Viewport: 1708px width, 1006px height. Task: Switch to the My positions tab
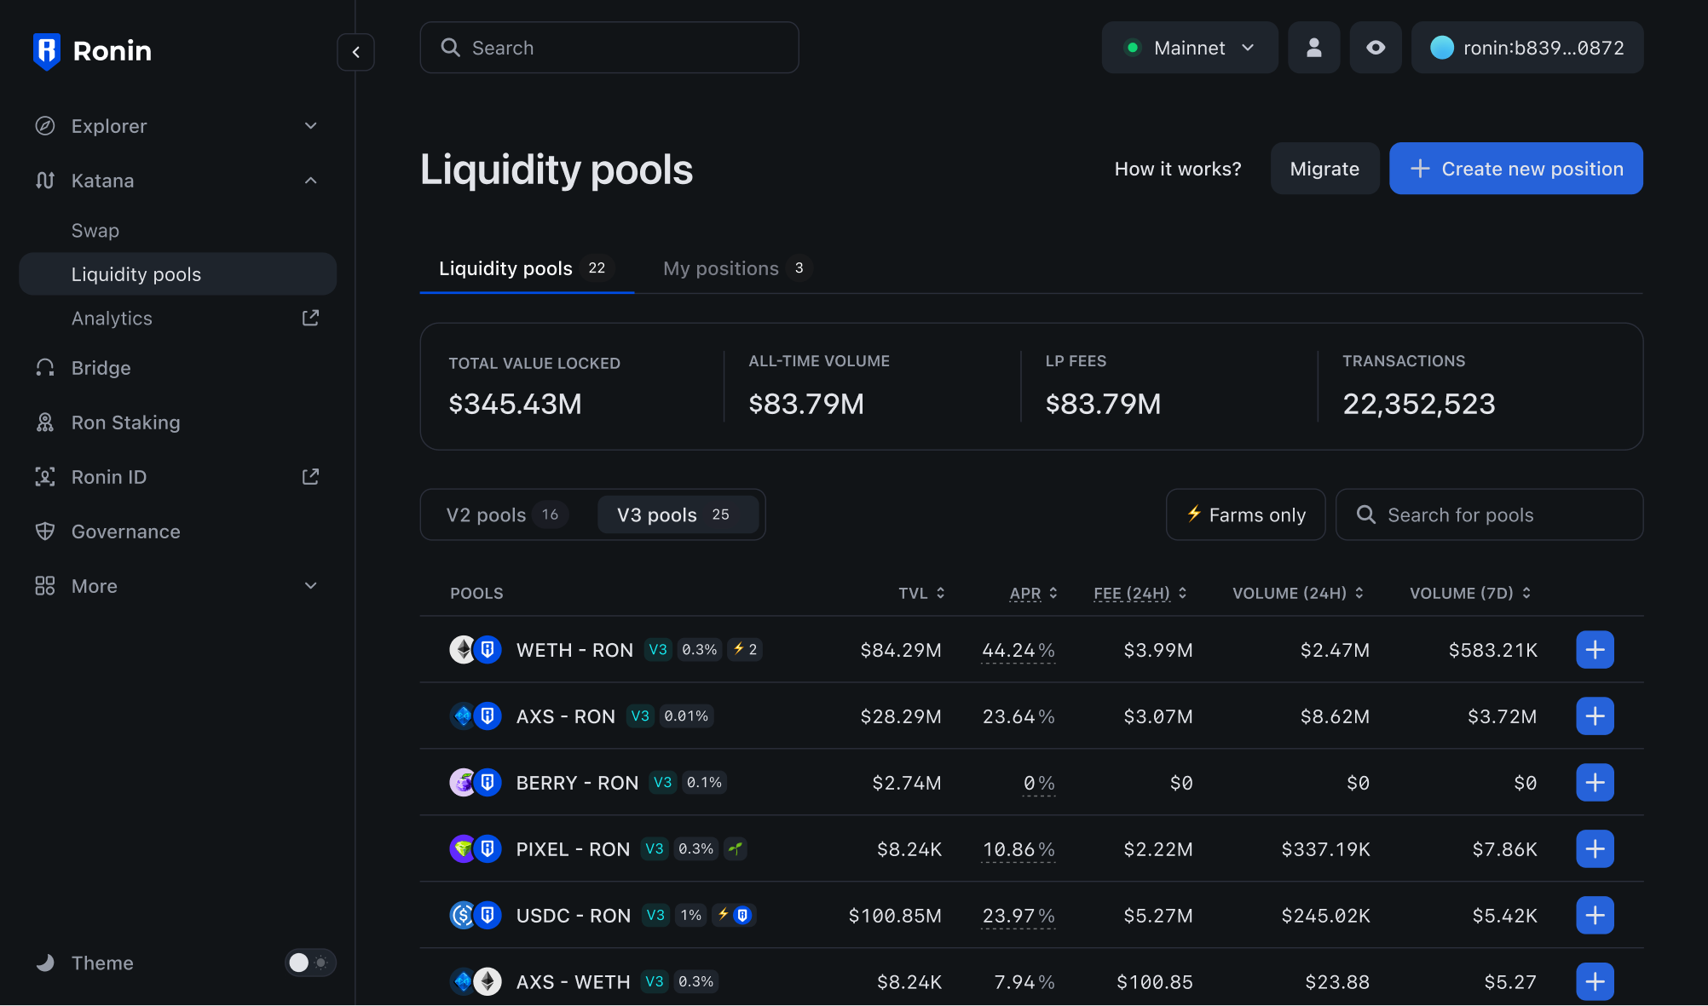(x=722, y=268)
